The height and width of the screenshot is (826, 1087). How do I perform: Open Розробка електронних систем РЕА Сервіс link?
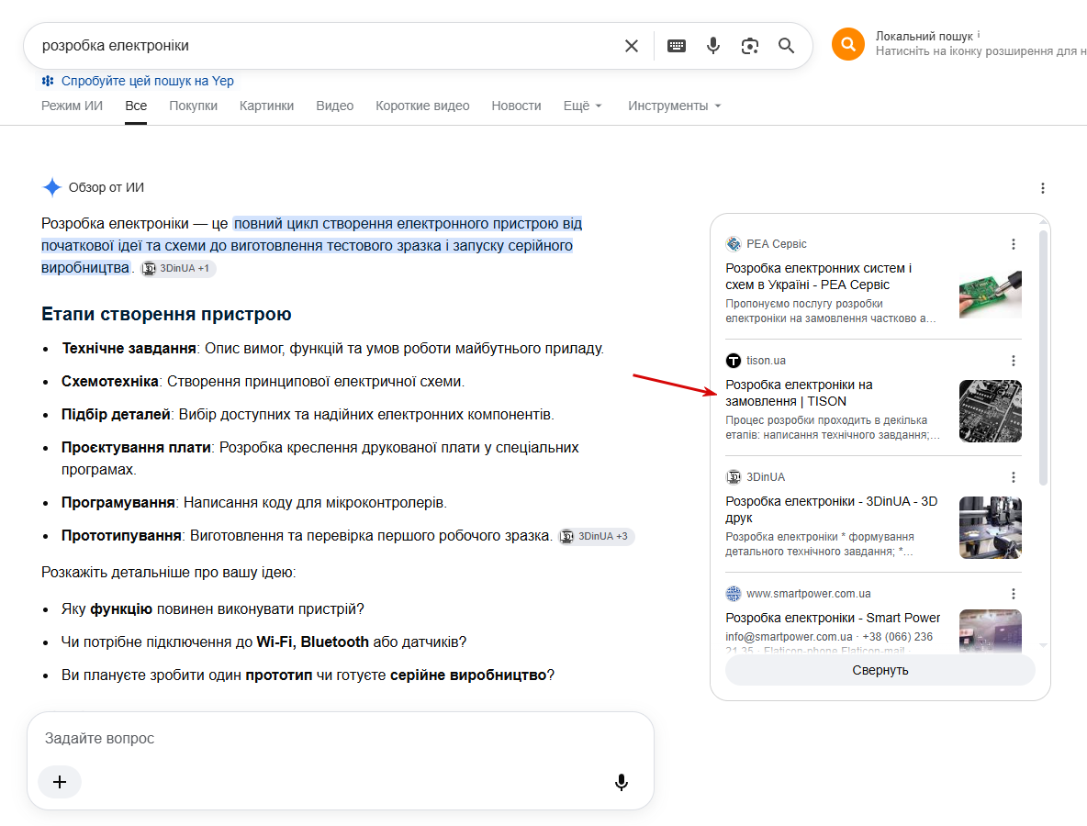click(818, 276)
